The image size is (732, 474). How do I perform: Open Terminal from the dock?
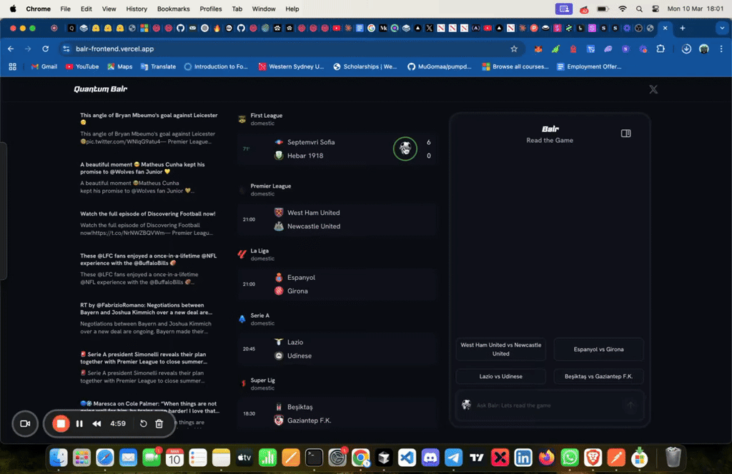coord(314,458)
